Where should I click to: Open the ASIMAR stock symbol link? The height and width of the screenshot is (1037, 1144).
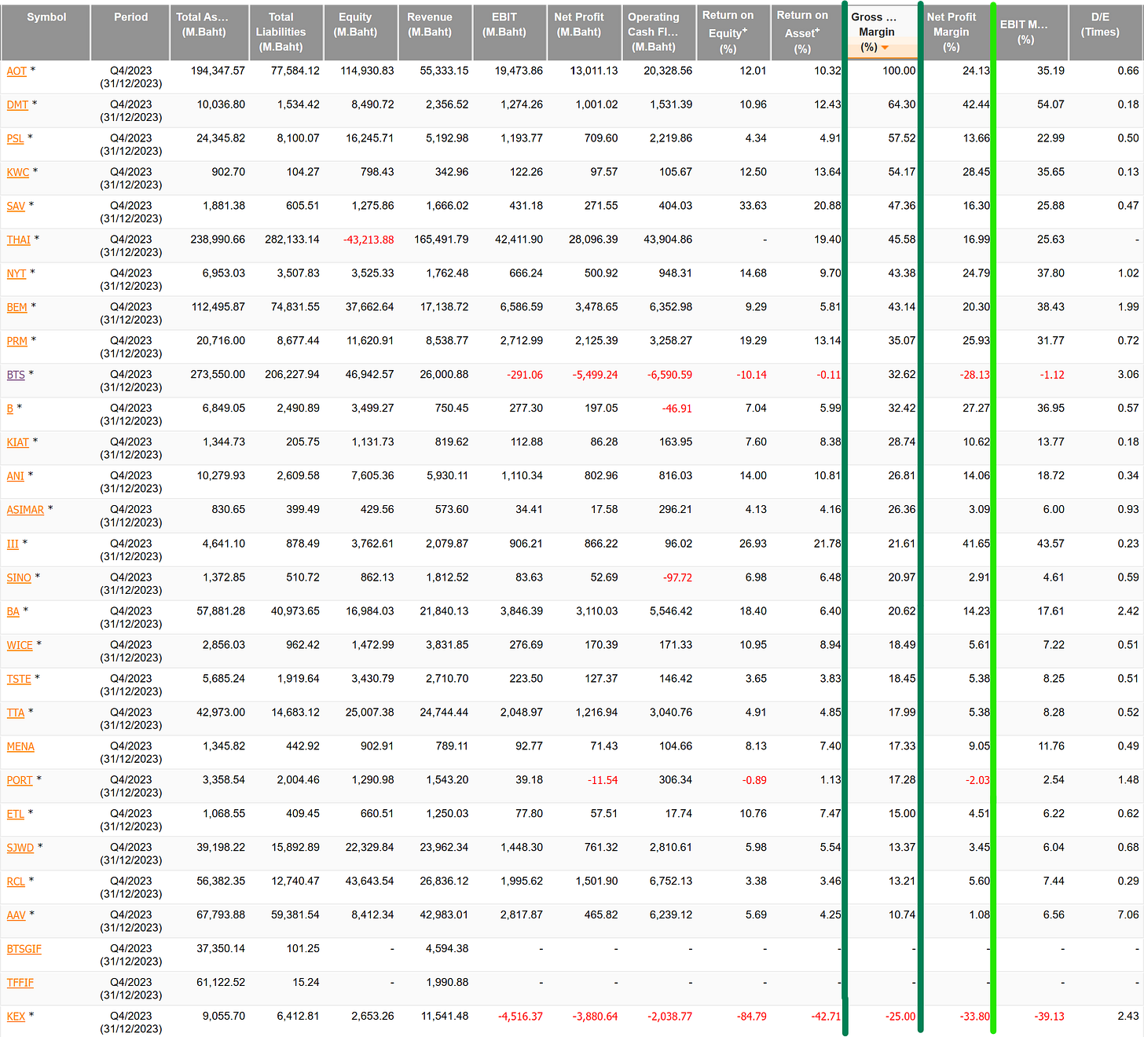tap(25, 511)
